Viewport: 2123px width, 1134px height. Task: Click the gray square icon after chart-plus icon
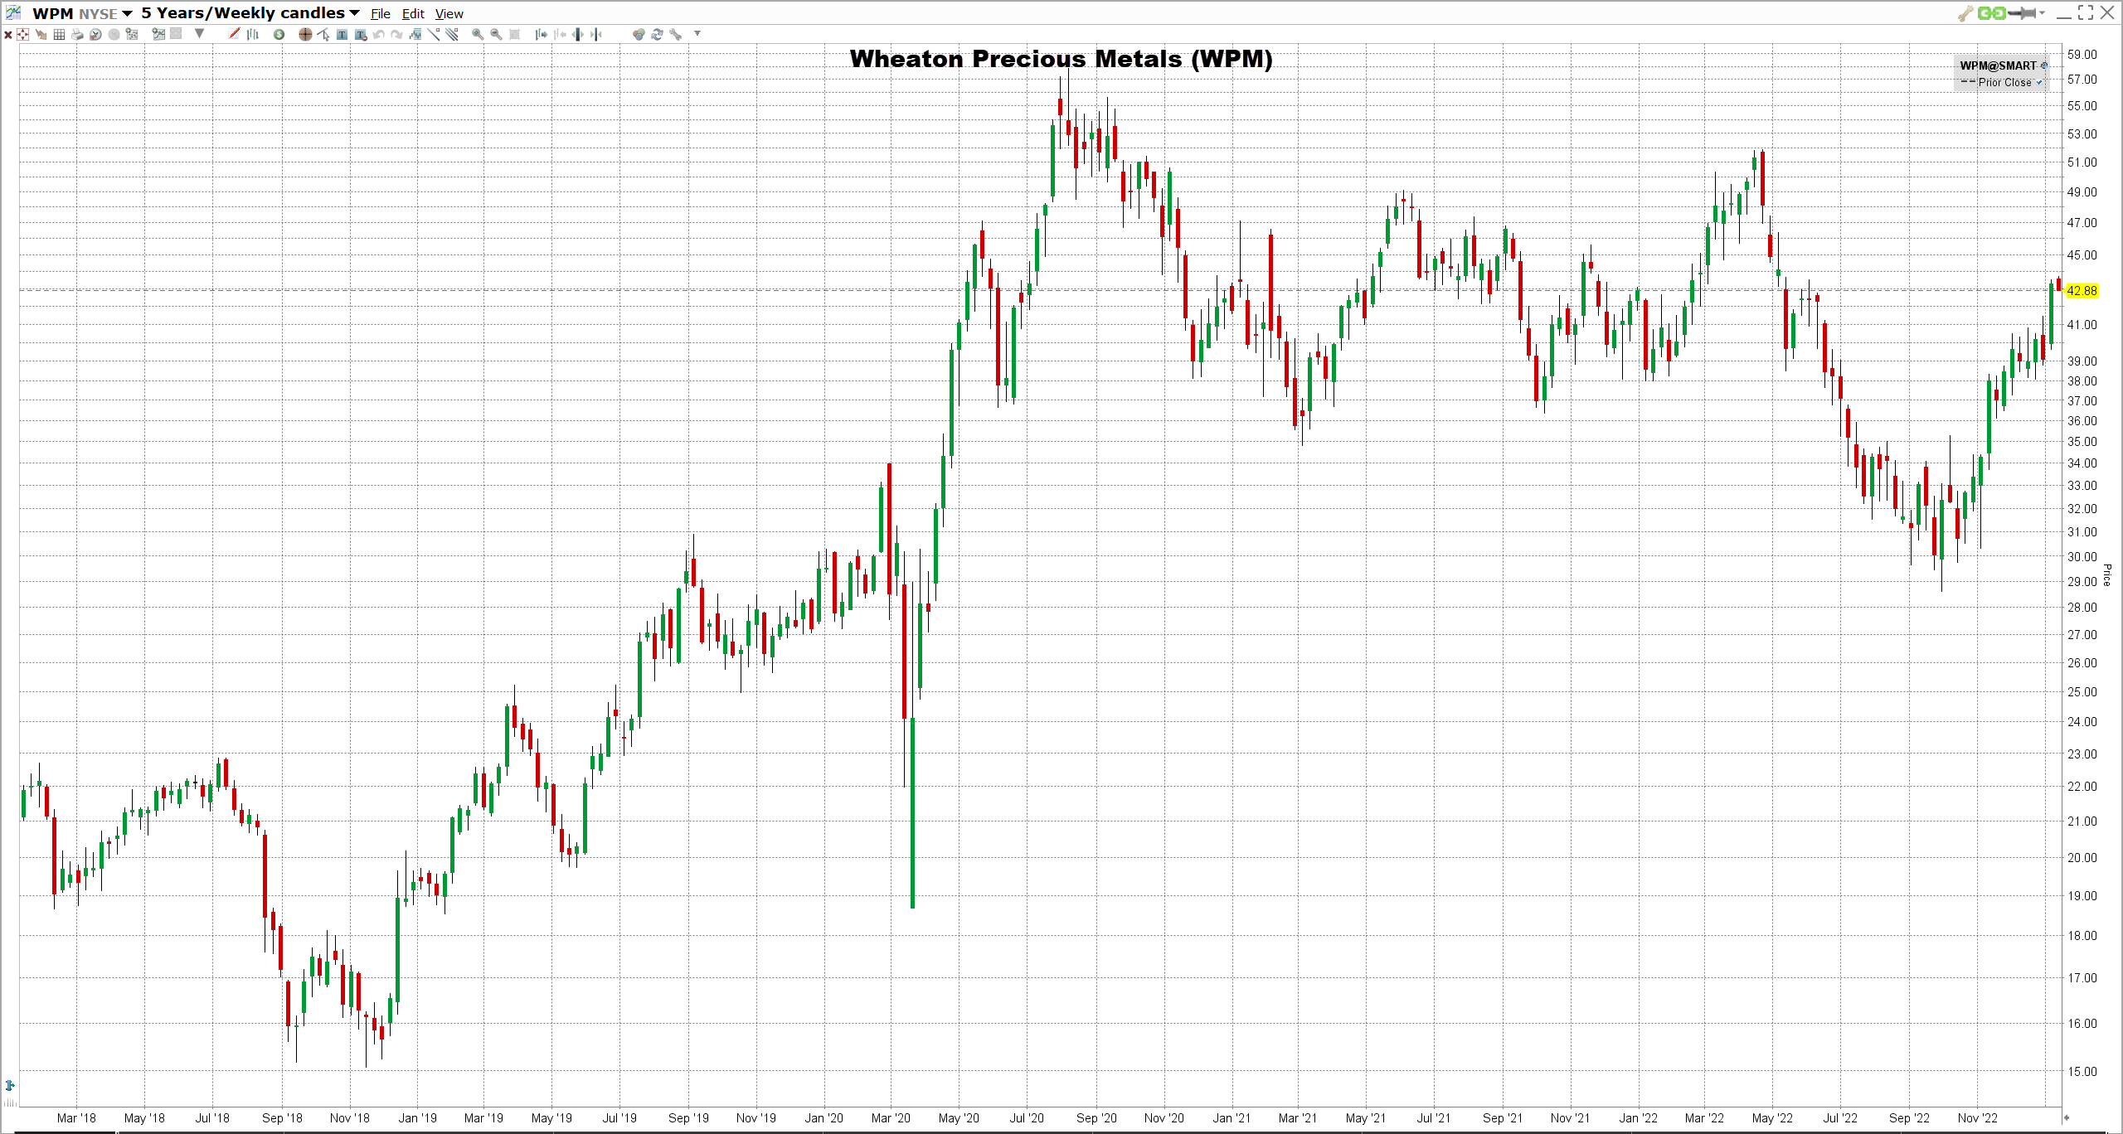click(x=176, y=34)
